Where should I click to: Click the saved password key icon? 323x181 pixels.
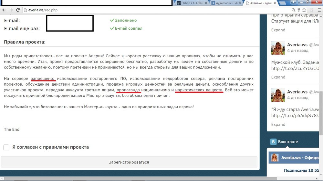tap(299, 10)
